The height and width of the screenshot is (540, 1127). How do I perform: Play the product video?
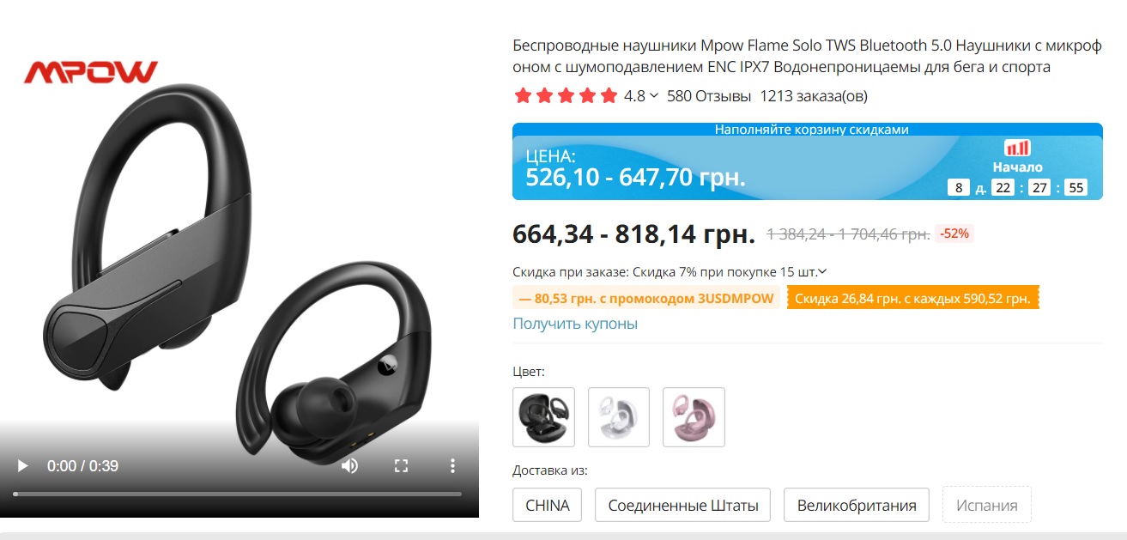click(23, 466)
